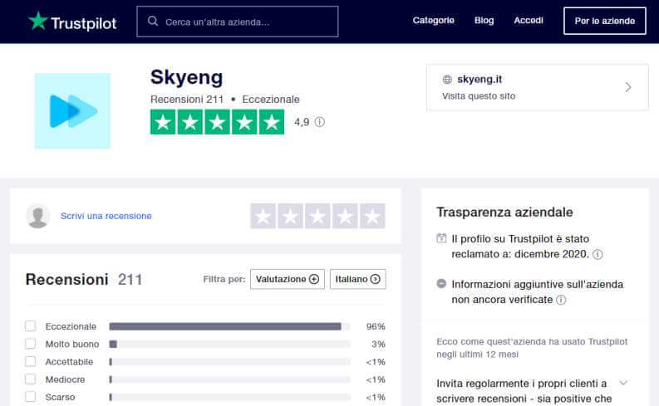Open the Skyeng company logo
The width and height of the screenshot is (659, 406).
coord(72,111)
